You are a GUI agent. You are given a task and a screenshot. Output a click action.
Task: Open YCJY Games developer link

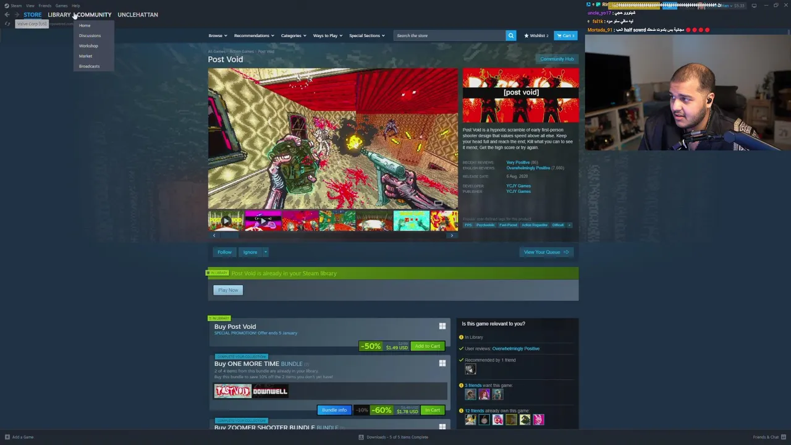[518, 185]
